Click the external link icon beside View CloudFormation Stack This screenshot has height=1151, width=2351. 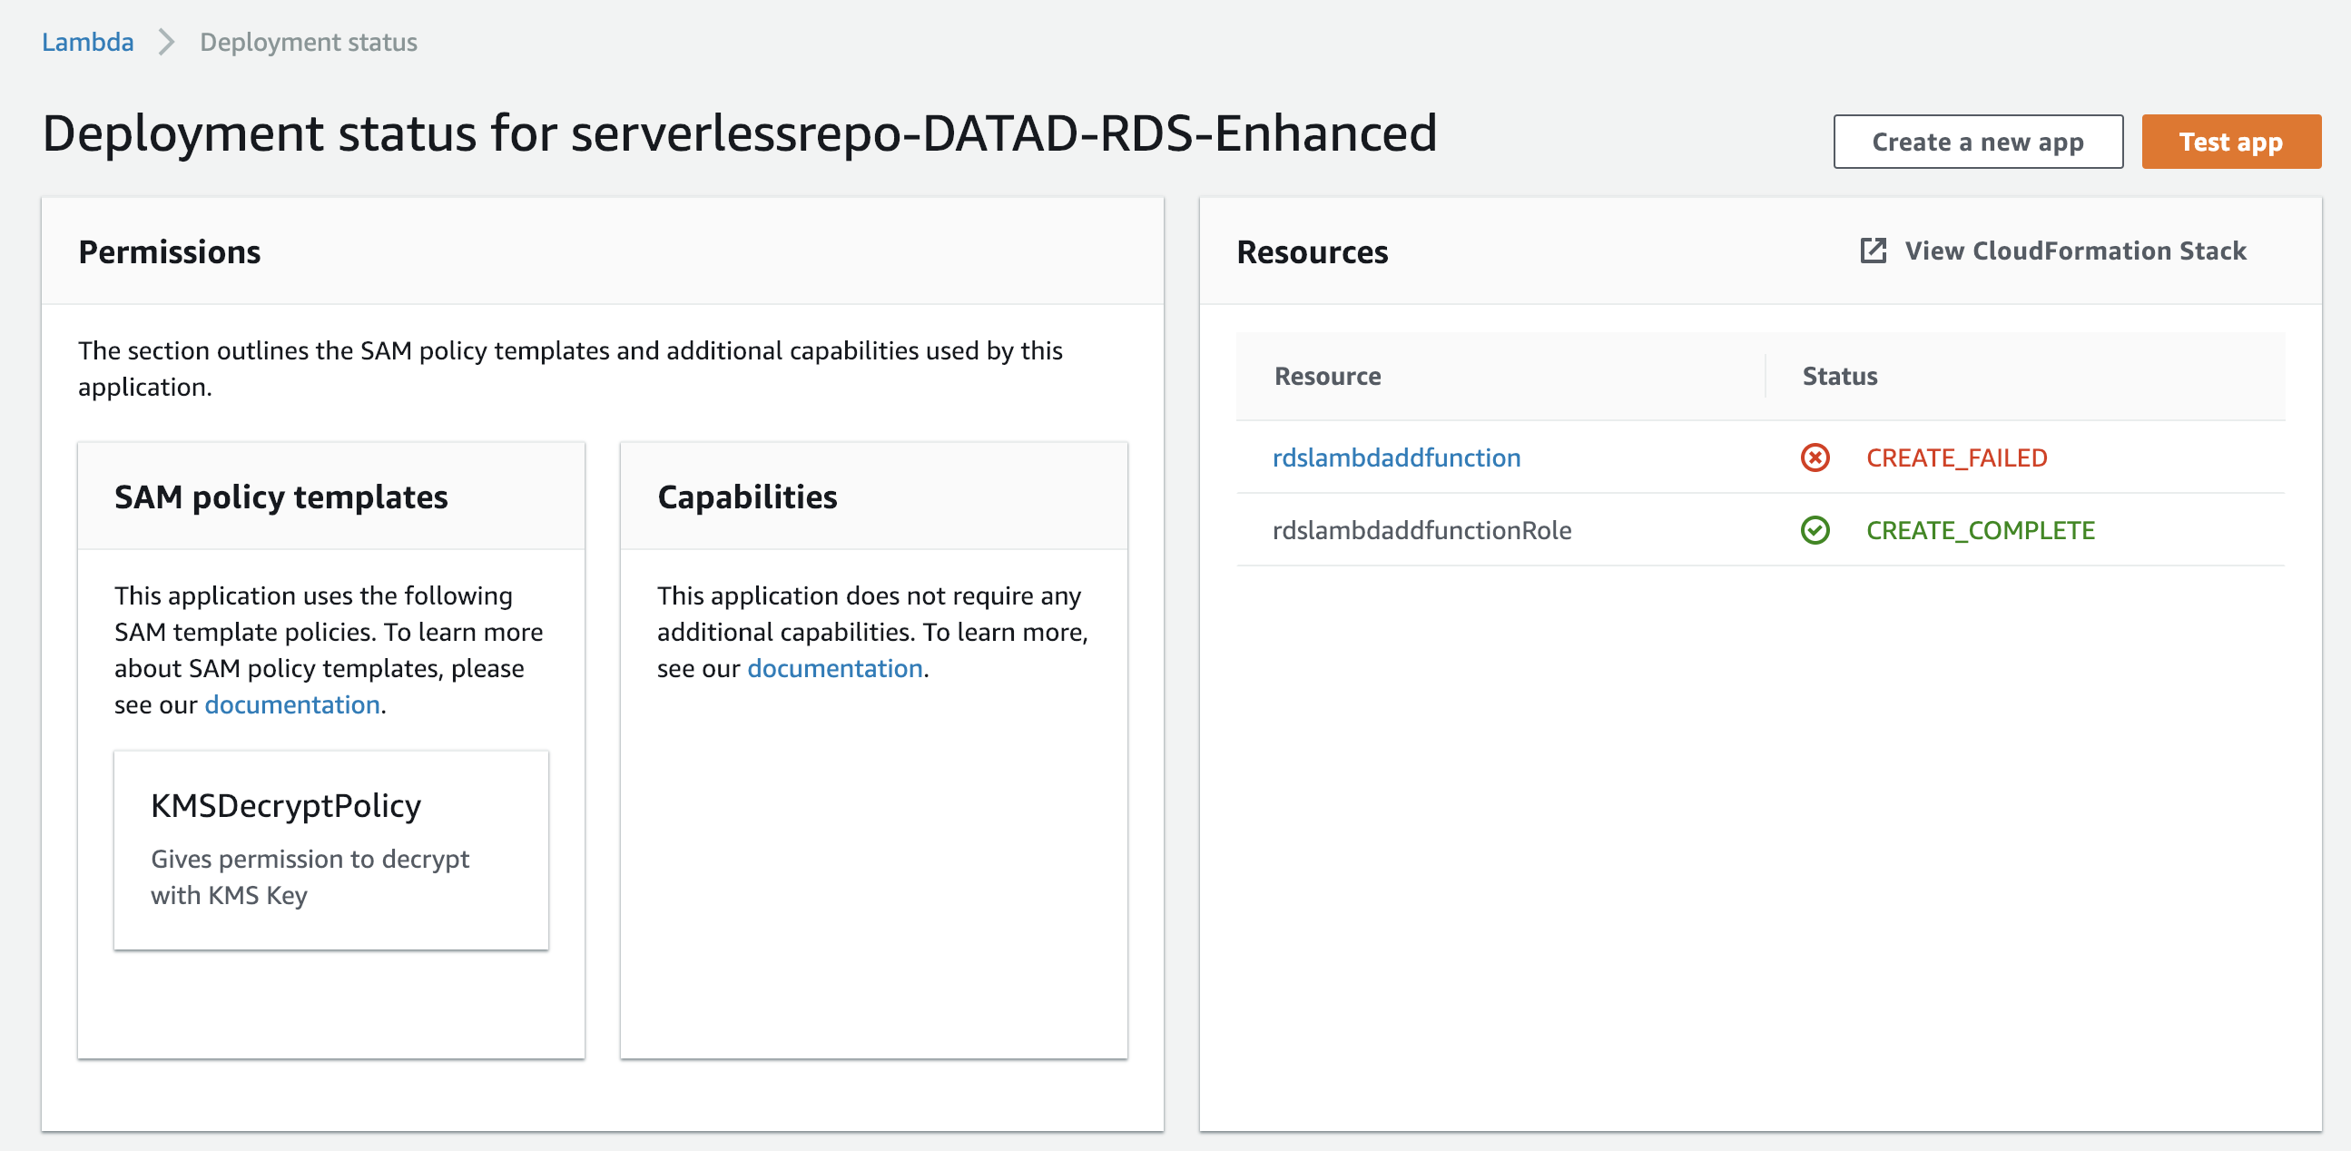click(1873, 251)
